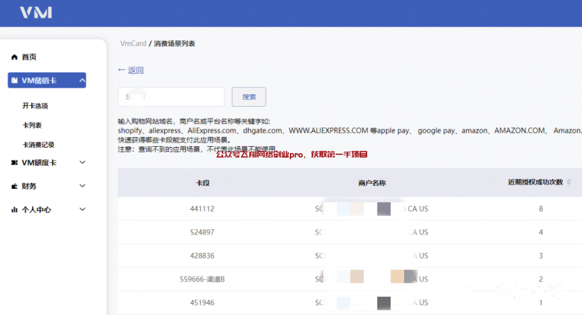Click success count 3 in 428836 row
582x315 pixels.
[x=541, y=255]
